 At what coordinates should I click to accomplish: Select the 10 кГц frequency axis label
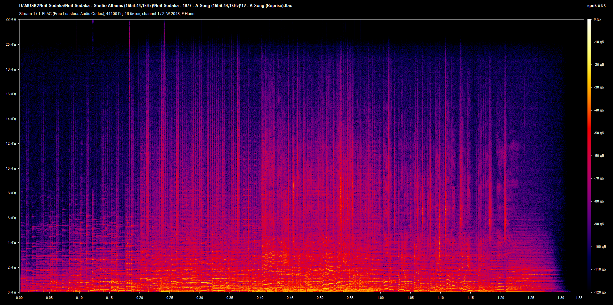point(11,168)
